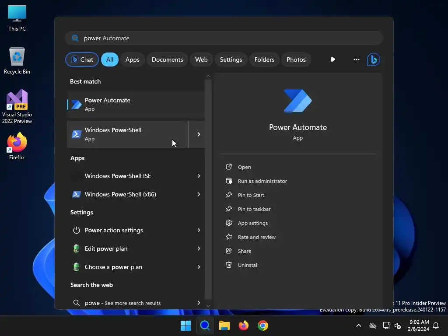This screenshot has width=448, height=336.
Task: Click the Windows PowerShell (x86) icon
Action: click(76, 194)
